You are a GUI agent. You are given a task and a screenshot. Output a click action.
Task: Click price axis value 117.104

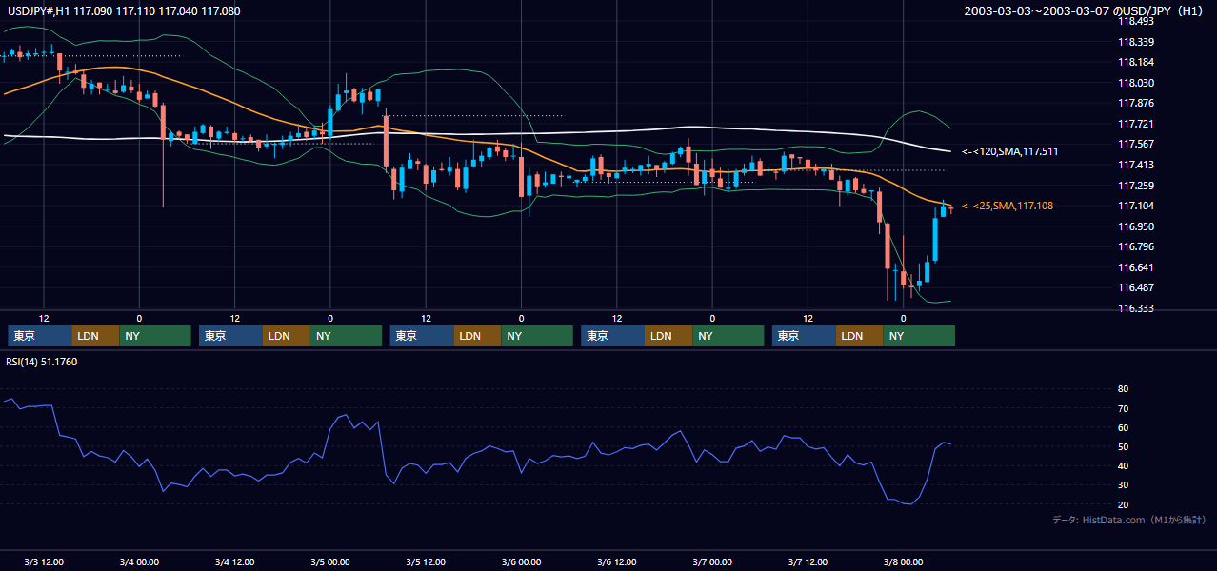tap(1135, 206)
